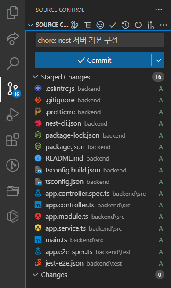Open the Commit button dropdown arrow
The height and width of the screenshot is (288, 171).
pyautogui.click(x=158, y=60)
